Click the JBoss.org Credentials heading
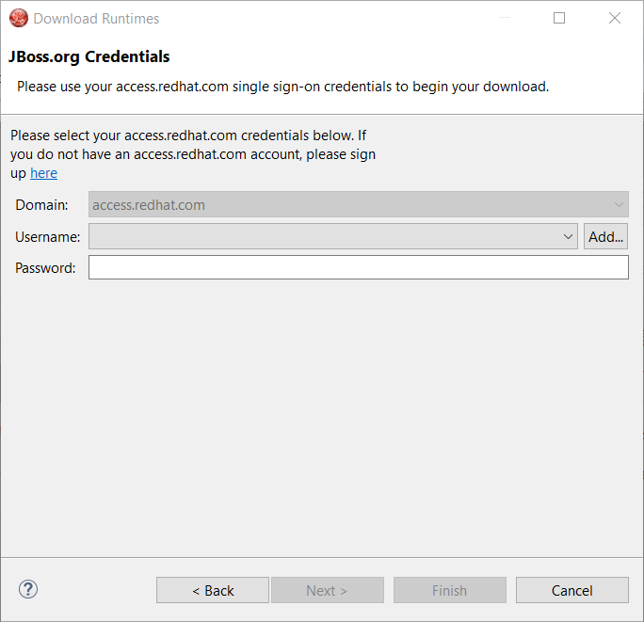Image resolution: width=644 pixels, height=622 pixels. pos(89,56)
